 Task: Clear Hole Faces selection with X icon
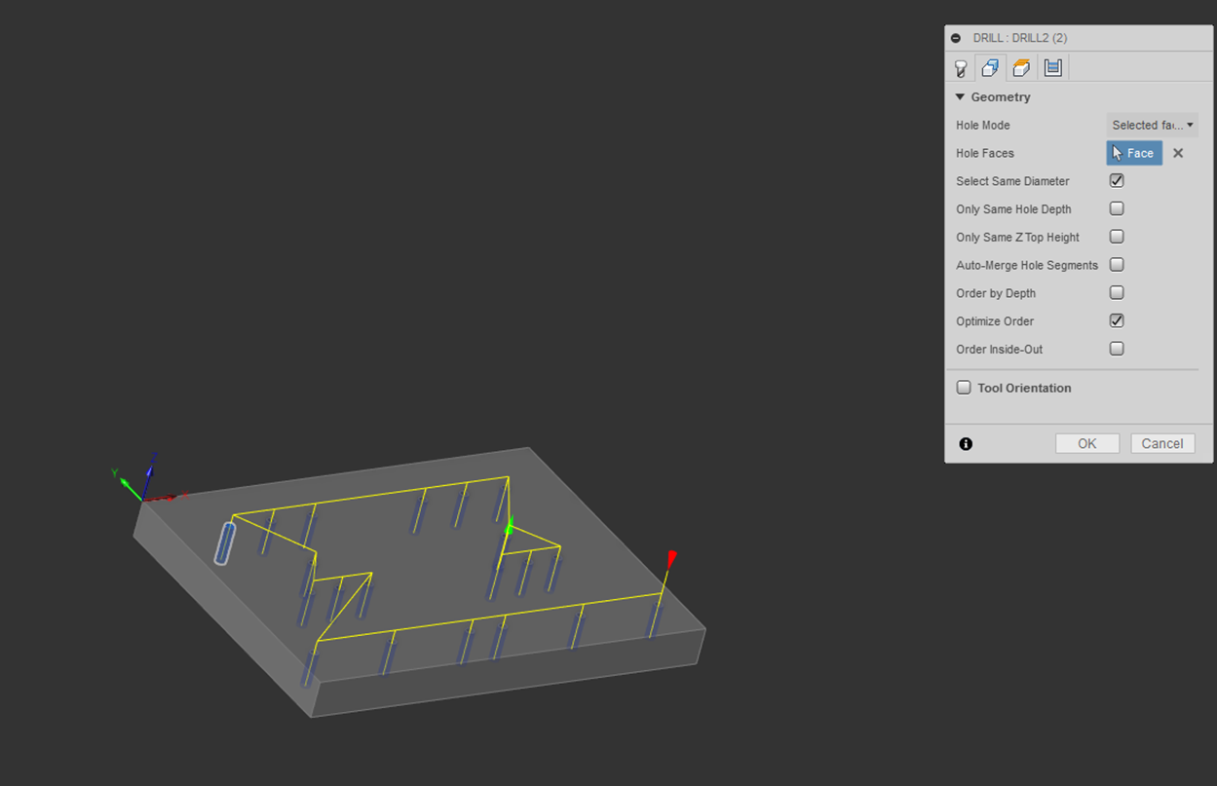pos(1178,153)
